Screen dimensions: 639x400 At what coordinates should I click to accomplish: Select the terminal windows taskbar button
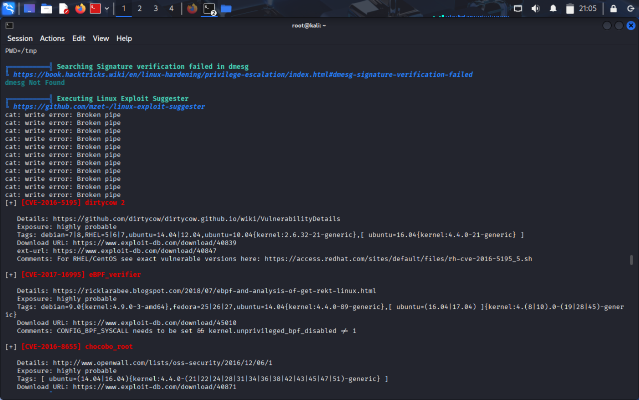coord(209,9)
